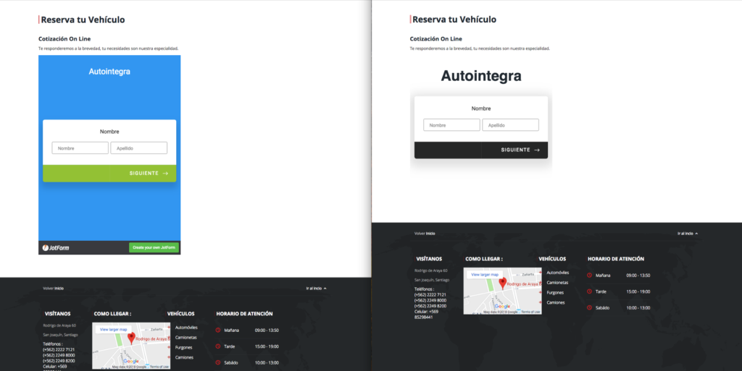Viewport: 742px width, 371px height.
Task: Click (+562) 2249 8000 phone in left page
Action: [59, 355]
